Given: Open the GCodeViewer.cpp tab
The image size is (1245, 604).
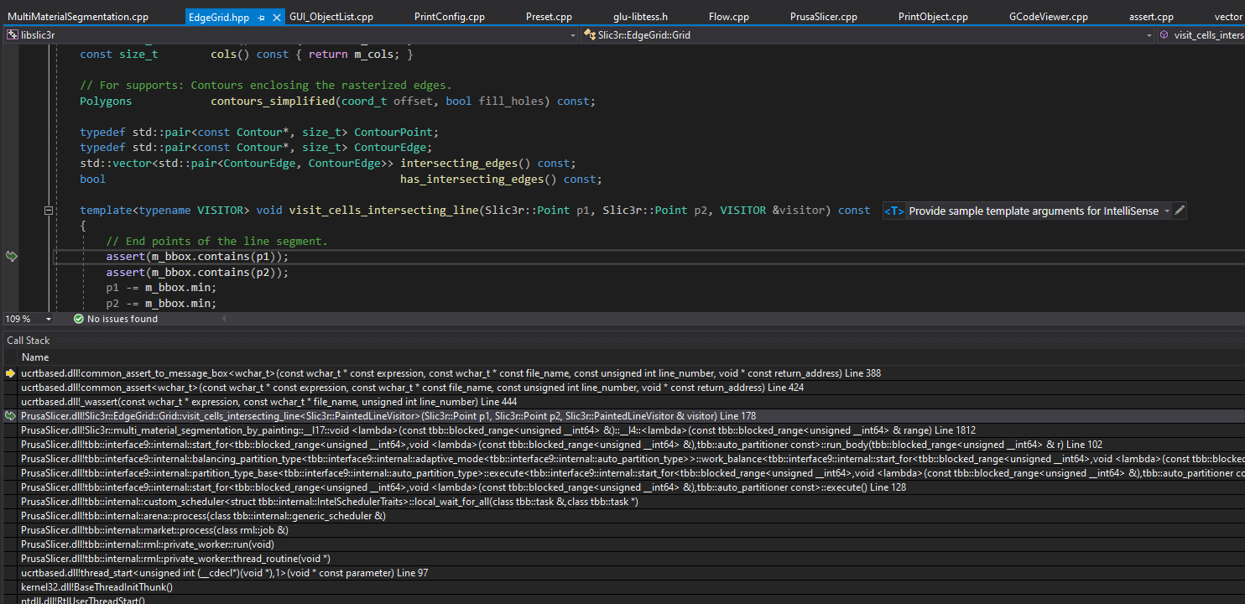Looking at the screenshot, I should 1048,17.
